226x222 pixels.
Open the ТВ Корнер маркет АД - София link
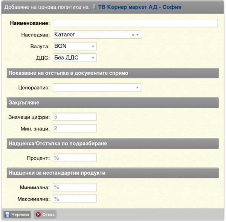(140, 7)
